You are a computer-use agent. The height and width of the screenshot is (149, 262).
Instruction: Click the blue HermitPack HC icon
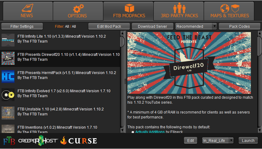click(x=8, y=77)
